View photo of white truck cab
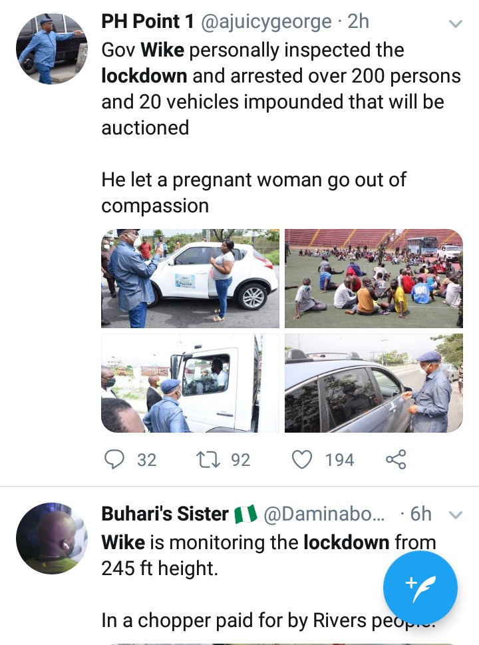Viewport: 479px width, 645px height. click(190, 383)
